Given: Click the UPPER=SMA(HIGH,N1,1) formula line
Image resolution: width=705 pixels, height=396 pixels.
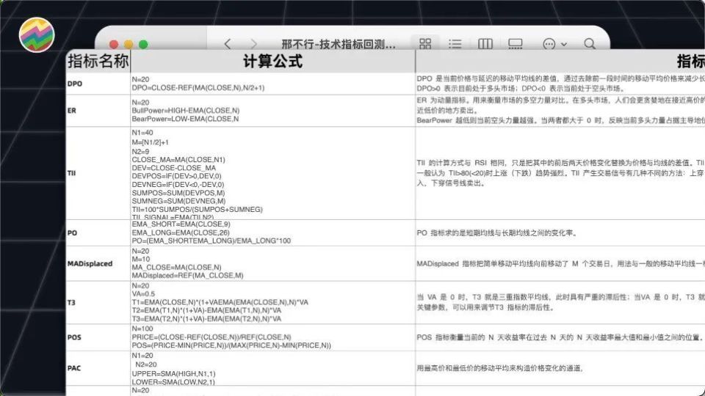Looking at the screenshot, I should point(173,373).
